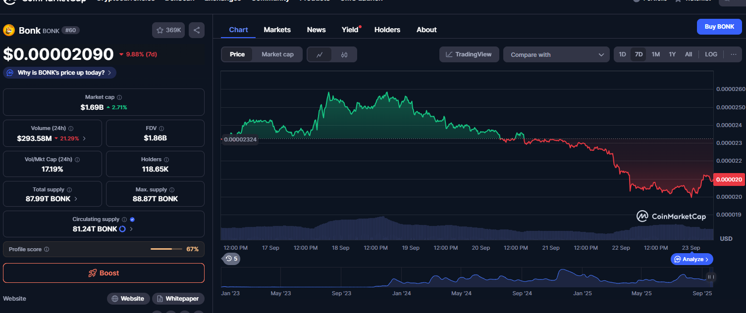This screenshot has height=313, width=746.
Task: Open Total supply info icon
Action: (69, 190)
